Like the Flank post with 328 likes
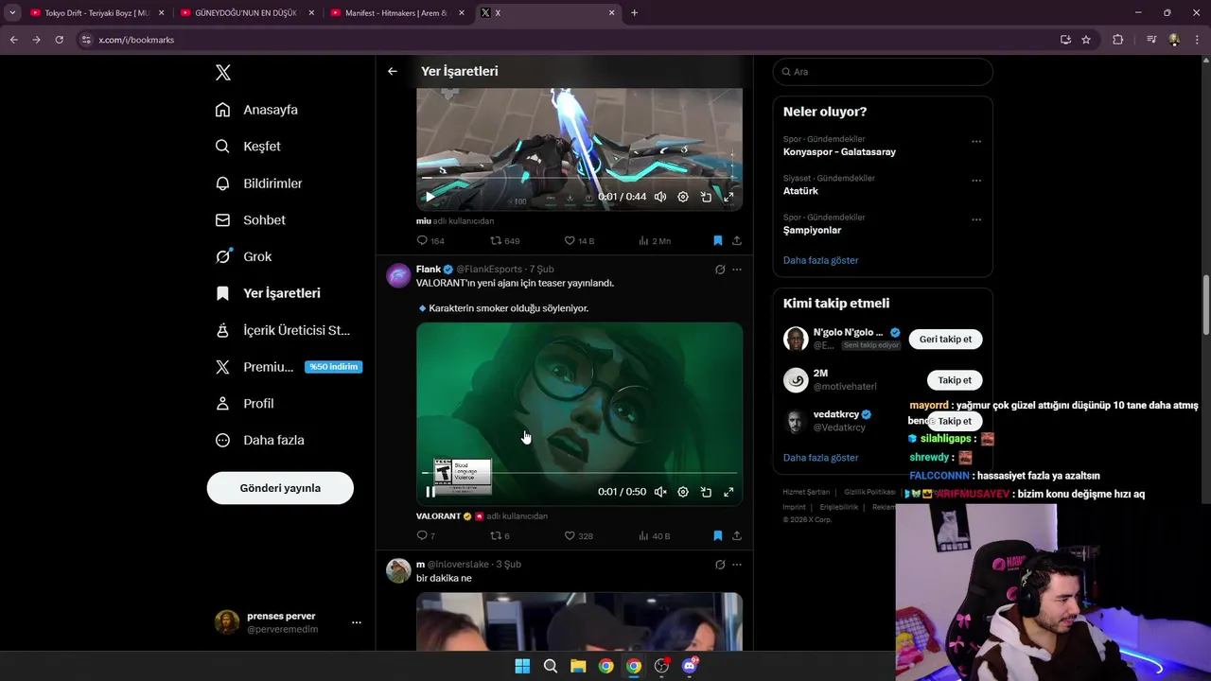 (578, 536)
